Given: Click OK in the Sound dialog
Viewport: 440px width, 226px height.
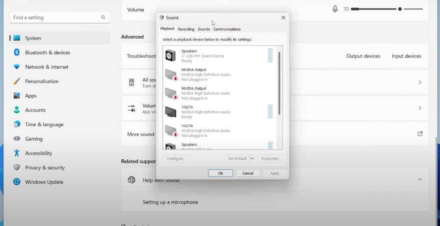Looking at the screenshot, I should click(221, 173).
